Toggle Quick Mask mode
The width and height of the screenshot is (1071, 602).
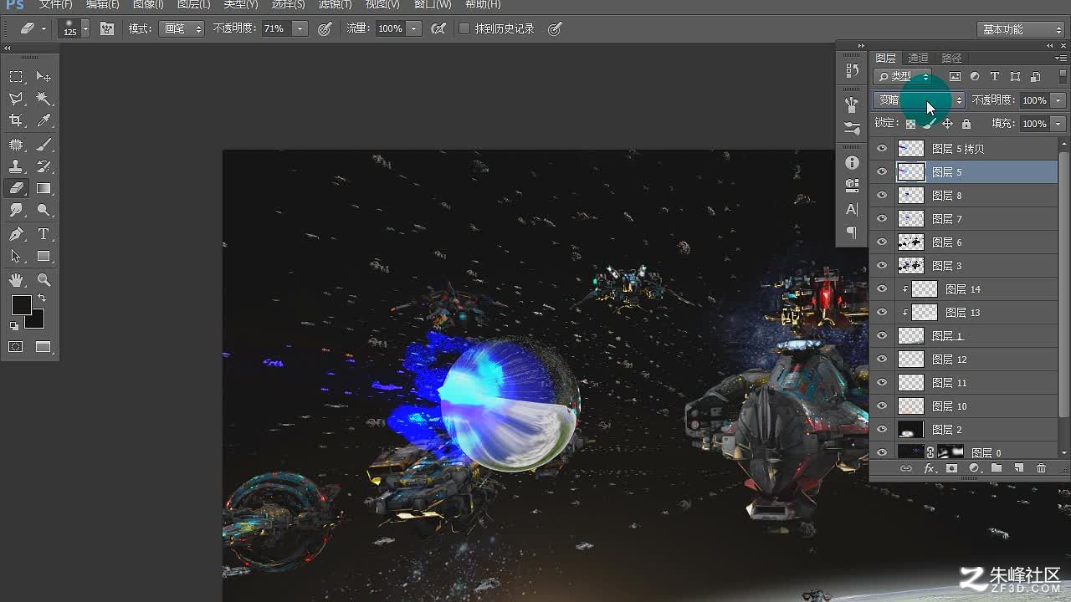(x=16, y=346)
